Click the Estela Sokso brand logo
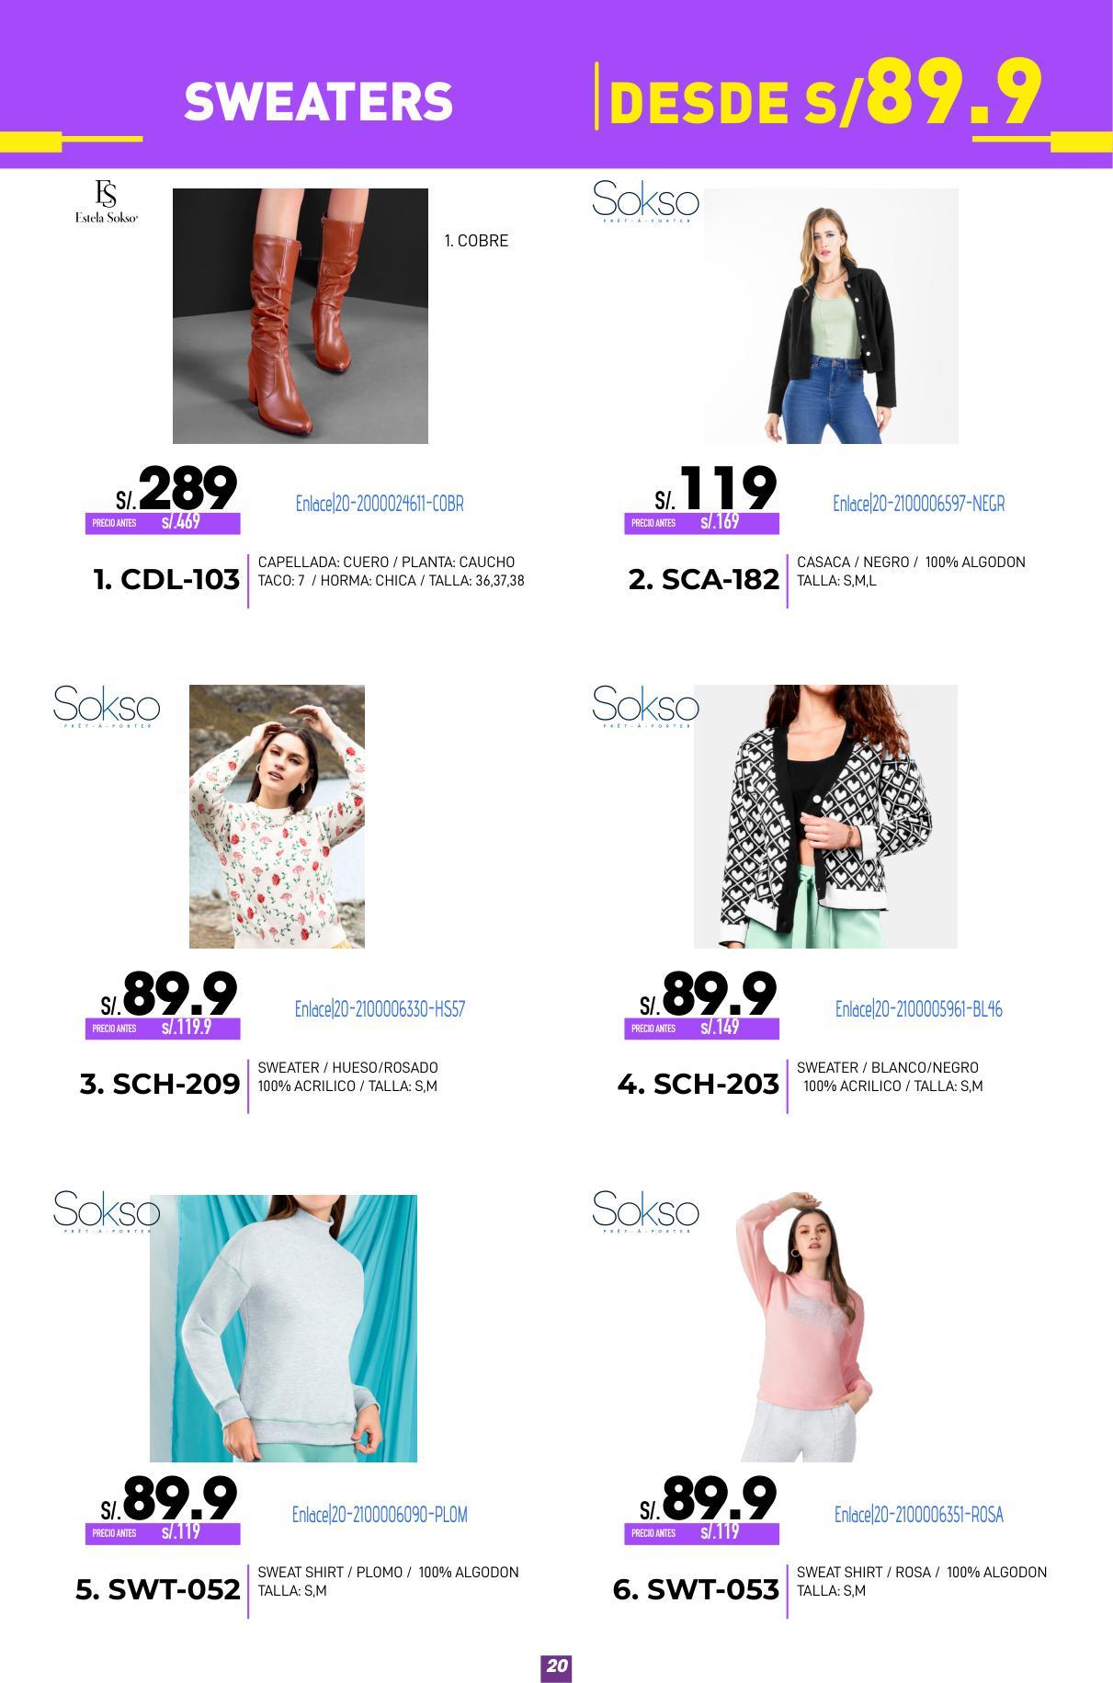 (x=107, y=202)
